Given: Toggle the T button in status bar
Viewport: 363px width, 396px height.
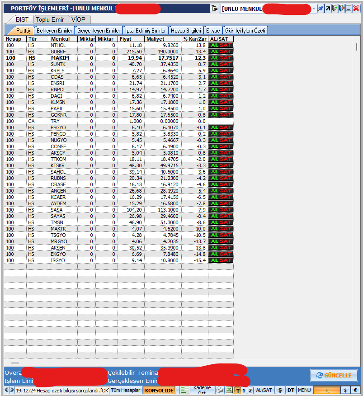Looking at the screenshot, I should click(238, 391).
